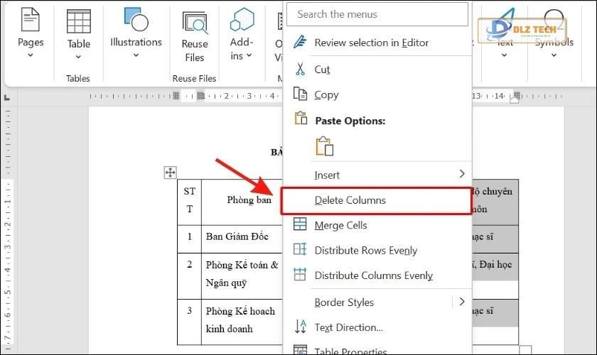The height and width of the screenshot is (355, 597).
Task: Click the Ban Giám Đốc table cell
Action: click(237, 236)
